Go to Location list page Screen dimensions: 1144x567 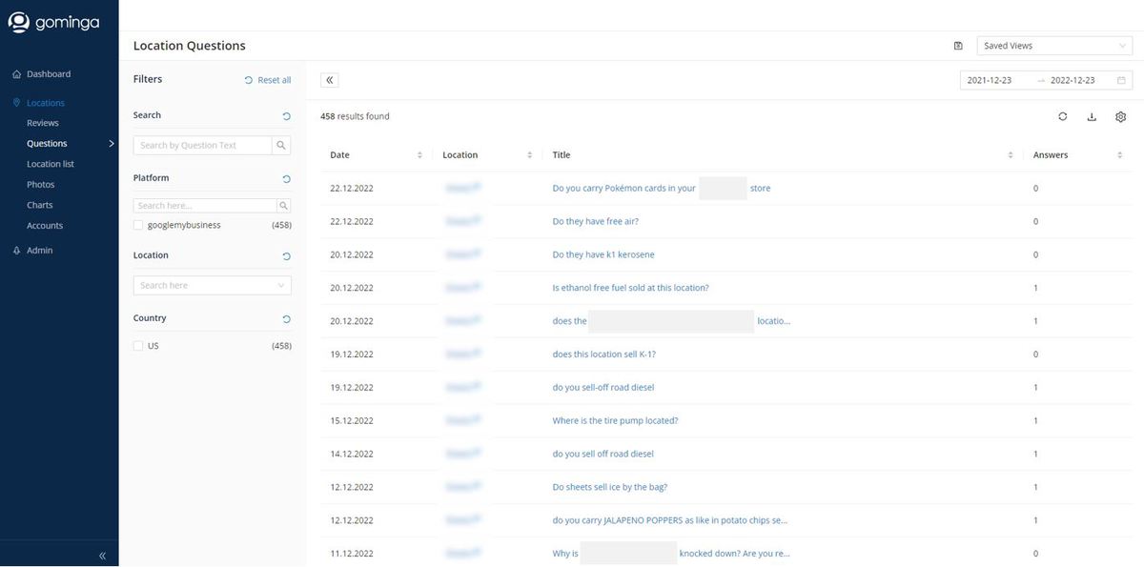click(x=51, y=164)
